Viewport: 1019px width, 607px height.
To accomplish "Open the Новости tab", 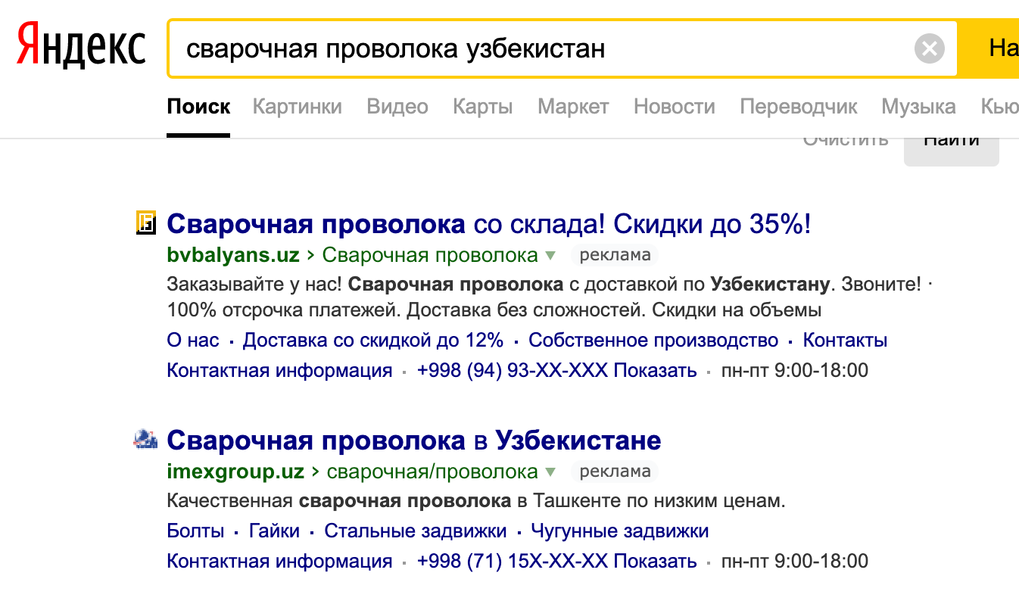I will [x=674, y=107].
